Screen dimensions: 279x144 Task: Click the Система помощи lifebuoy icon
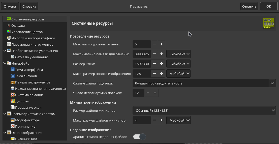coord(12,95)
